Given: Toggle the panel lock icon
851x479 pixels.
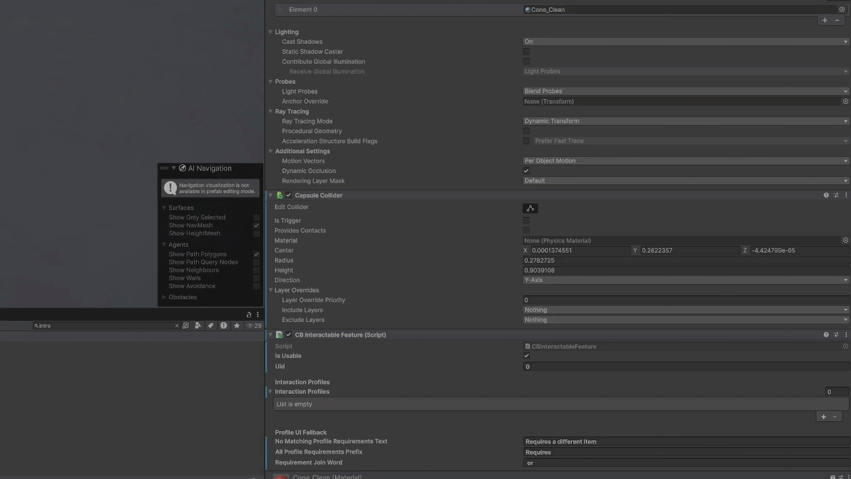Looking at the screenshot, I should [249, 315].
